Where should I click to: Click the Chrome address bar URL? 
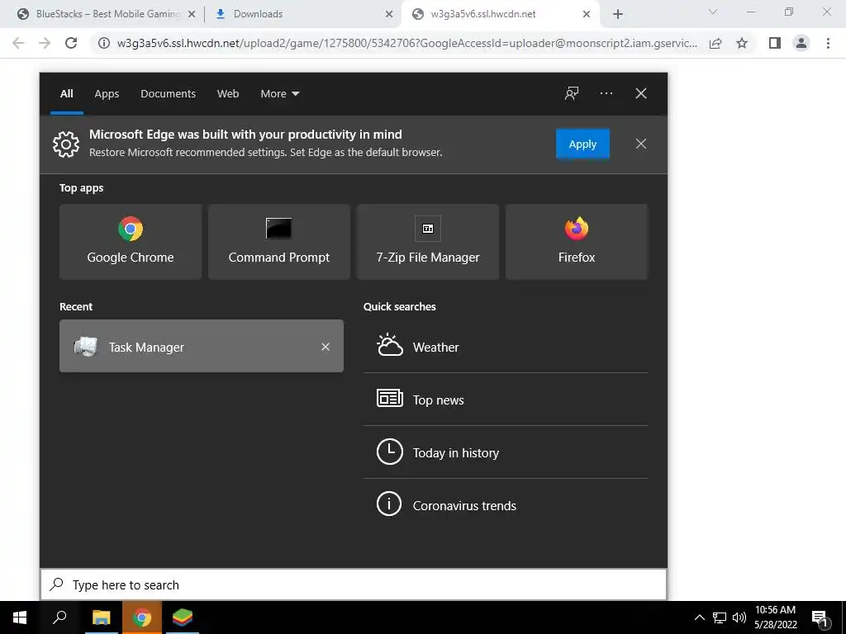click(x=406, y=43)
